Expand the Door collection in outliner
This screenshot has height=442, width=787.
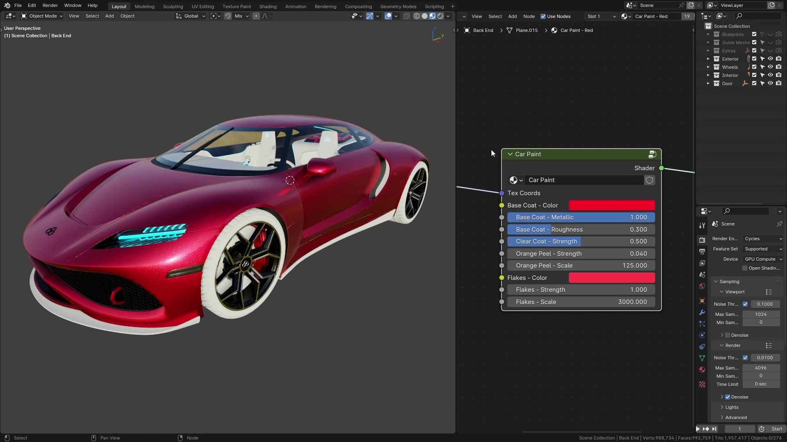click(x=708, y=83)
